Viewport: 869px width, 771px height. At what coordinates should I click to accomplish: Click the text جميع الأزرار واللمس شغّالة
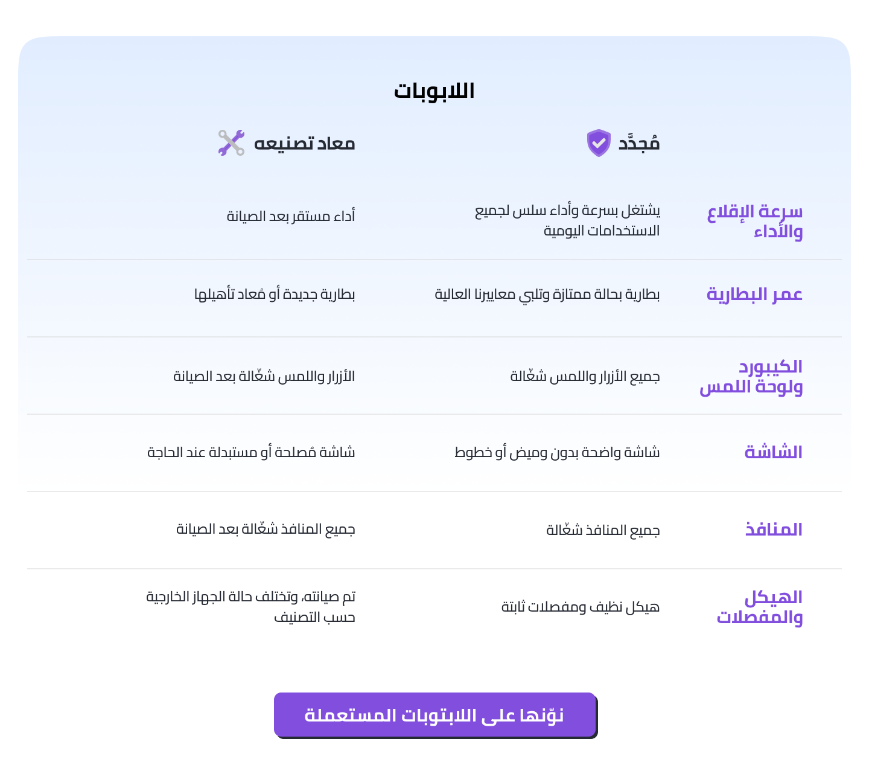tap(585, 377)
